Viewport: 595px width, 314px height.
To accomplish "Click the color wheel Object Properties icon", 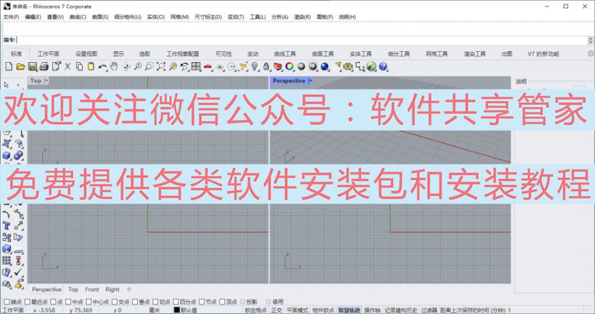I will pyautogui.click(x=289, y=67).
